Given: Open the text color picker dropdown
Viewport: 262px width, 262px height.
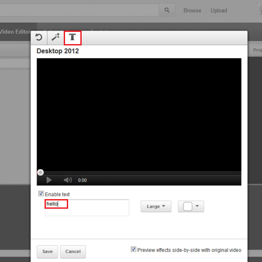Looking at the screenshot, I should coord(191,207).
